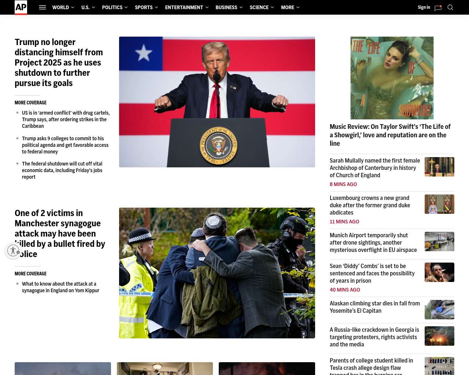The width and height of the screenshot is (469, 375).
Task: Expand the Science menu chevron
Action: pos(272,7)
